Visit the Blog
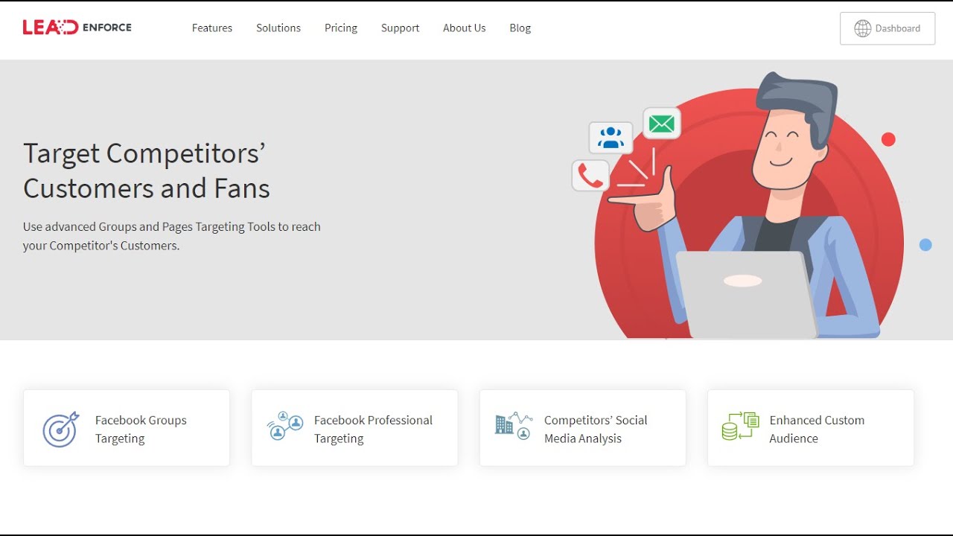953x536 pixels. click(520, 28)
